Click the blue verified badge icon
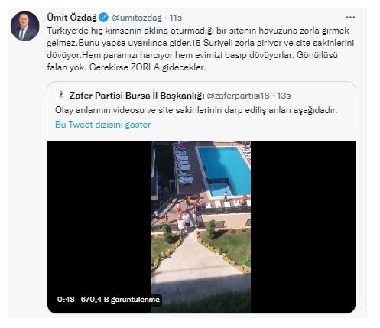Image resolution: width=380 pixels, height=328 pixels. (x=104, y=18)
